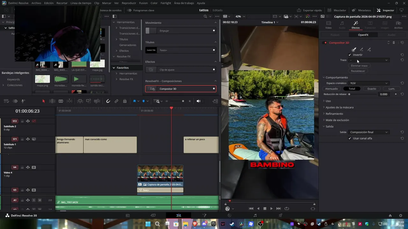The height and width of the screenshot is (229, 408).
Task: Select the Lum. mode button
Action: coord(392,89)
